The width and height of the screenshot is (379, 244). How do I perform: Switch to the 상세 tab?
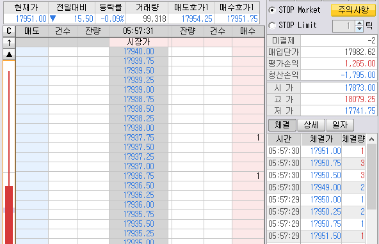[x=311, y=125]
